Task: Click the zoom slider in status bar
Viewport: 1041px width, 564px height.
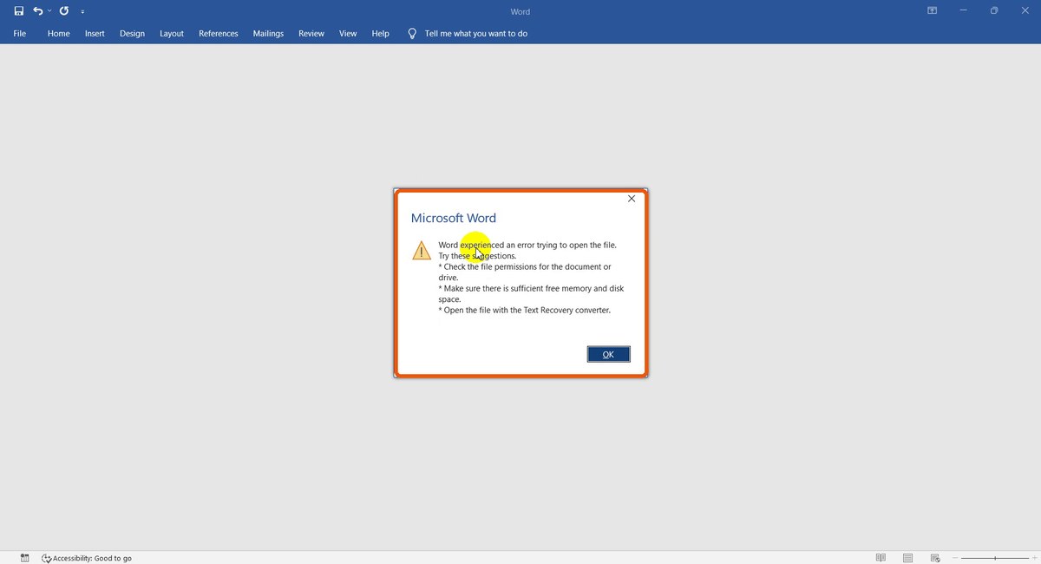Action: 995,558
